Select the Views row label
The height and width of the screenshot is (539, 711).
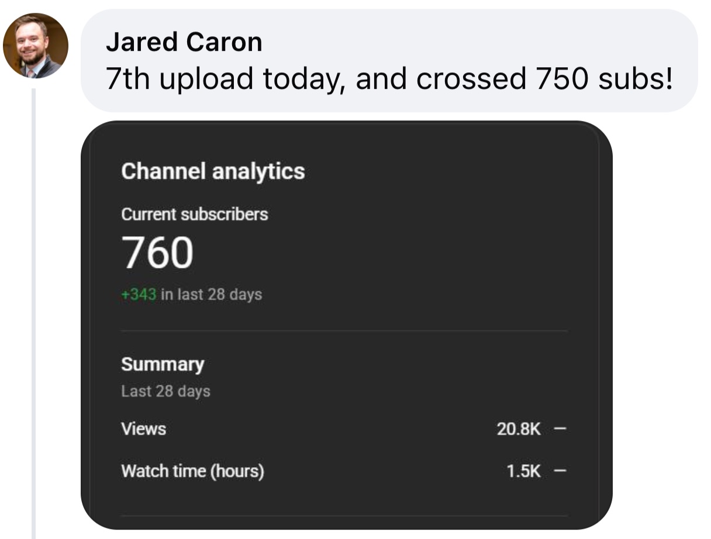click(x=143, y=429)
